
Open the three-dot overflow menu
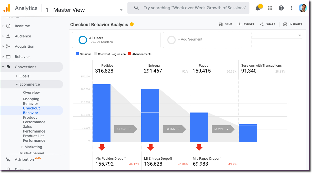[291, 8]
